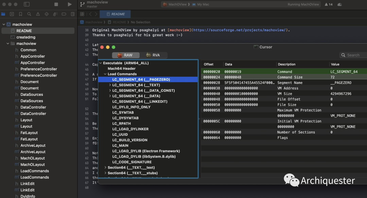Expand LC_SEGMENT_64 (__DATA_CONST) node
The width and height of the screenshot is (367, 198).
coord(110,91)
